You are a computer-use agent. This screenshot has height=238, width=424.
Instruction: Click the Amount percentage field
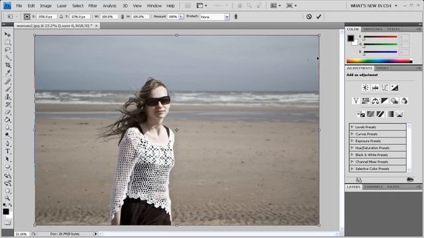tap(172, 17)
